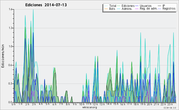
Task: Click the CC BY-SA 3.0 license text
Action: 170,108
